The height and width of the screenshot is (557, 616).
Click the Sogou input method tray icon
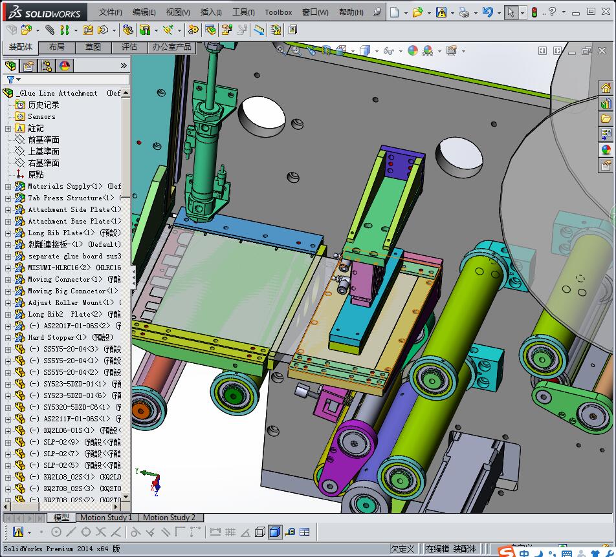point(507,552)
